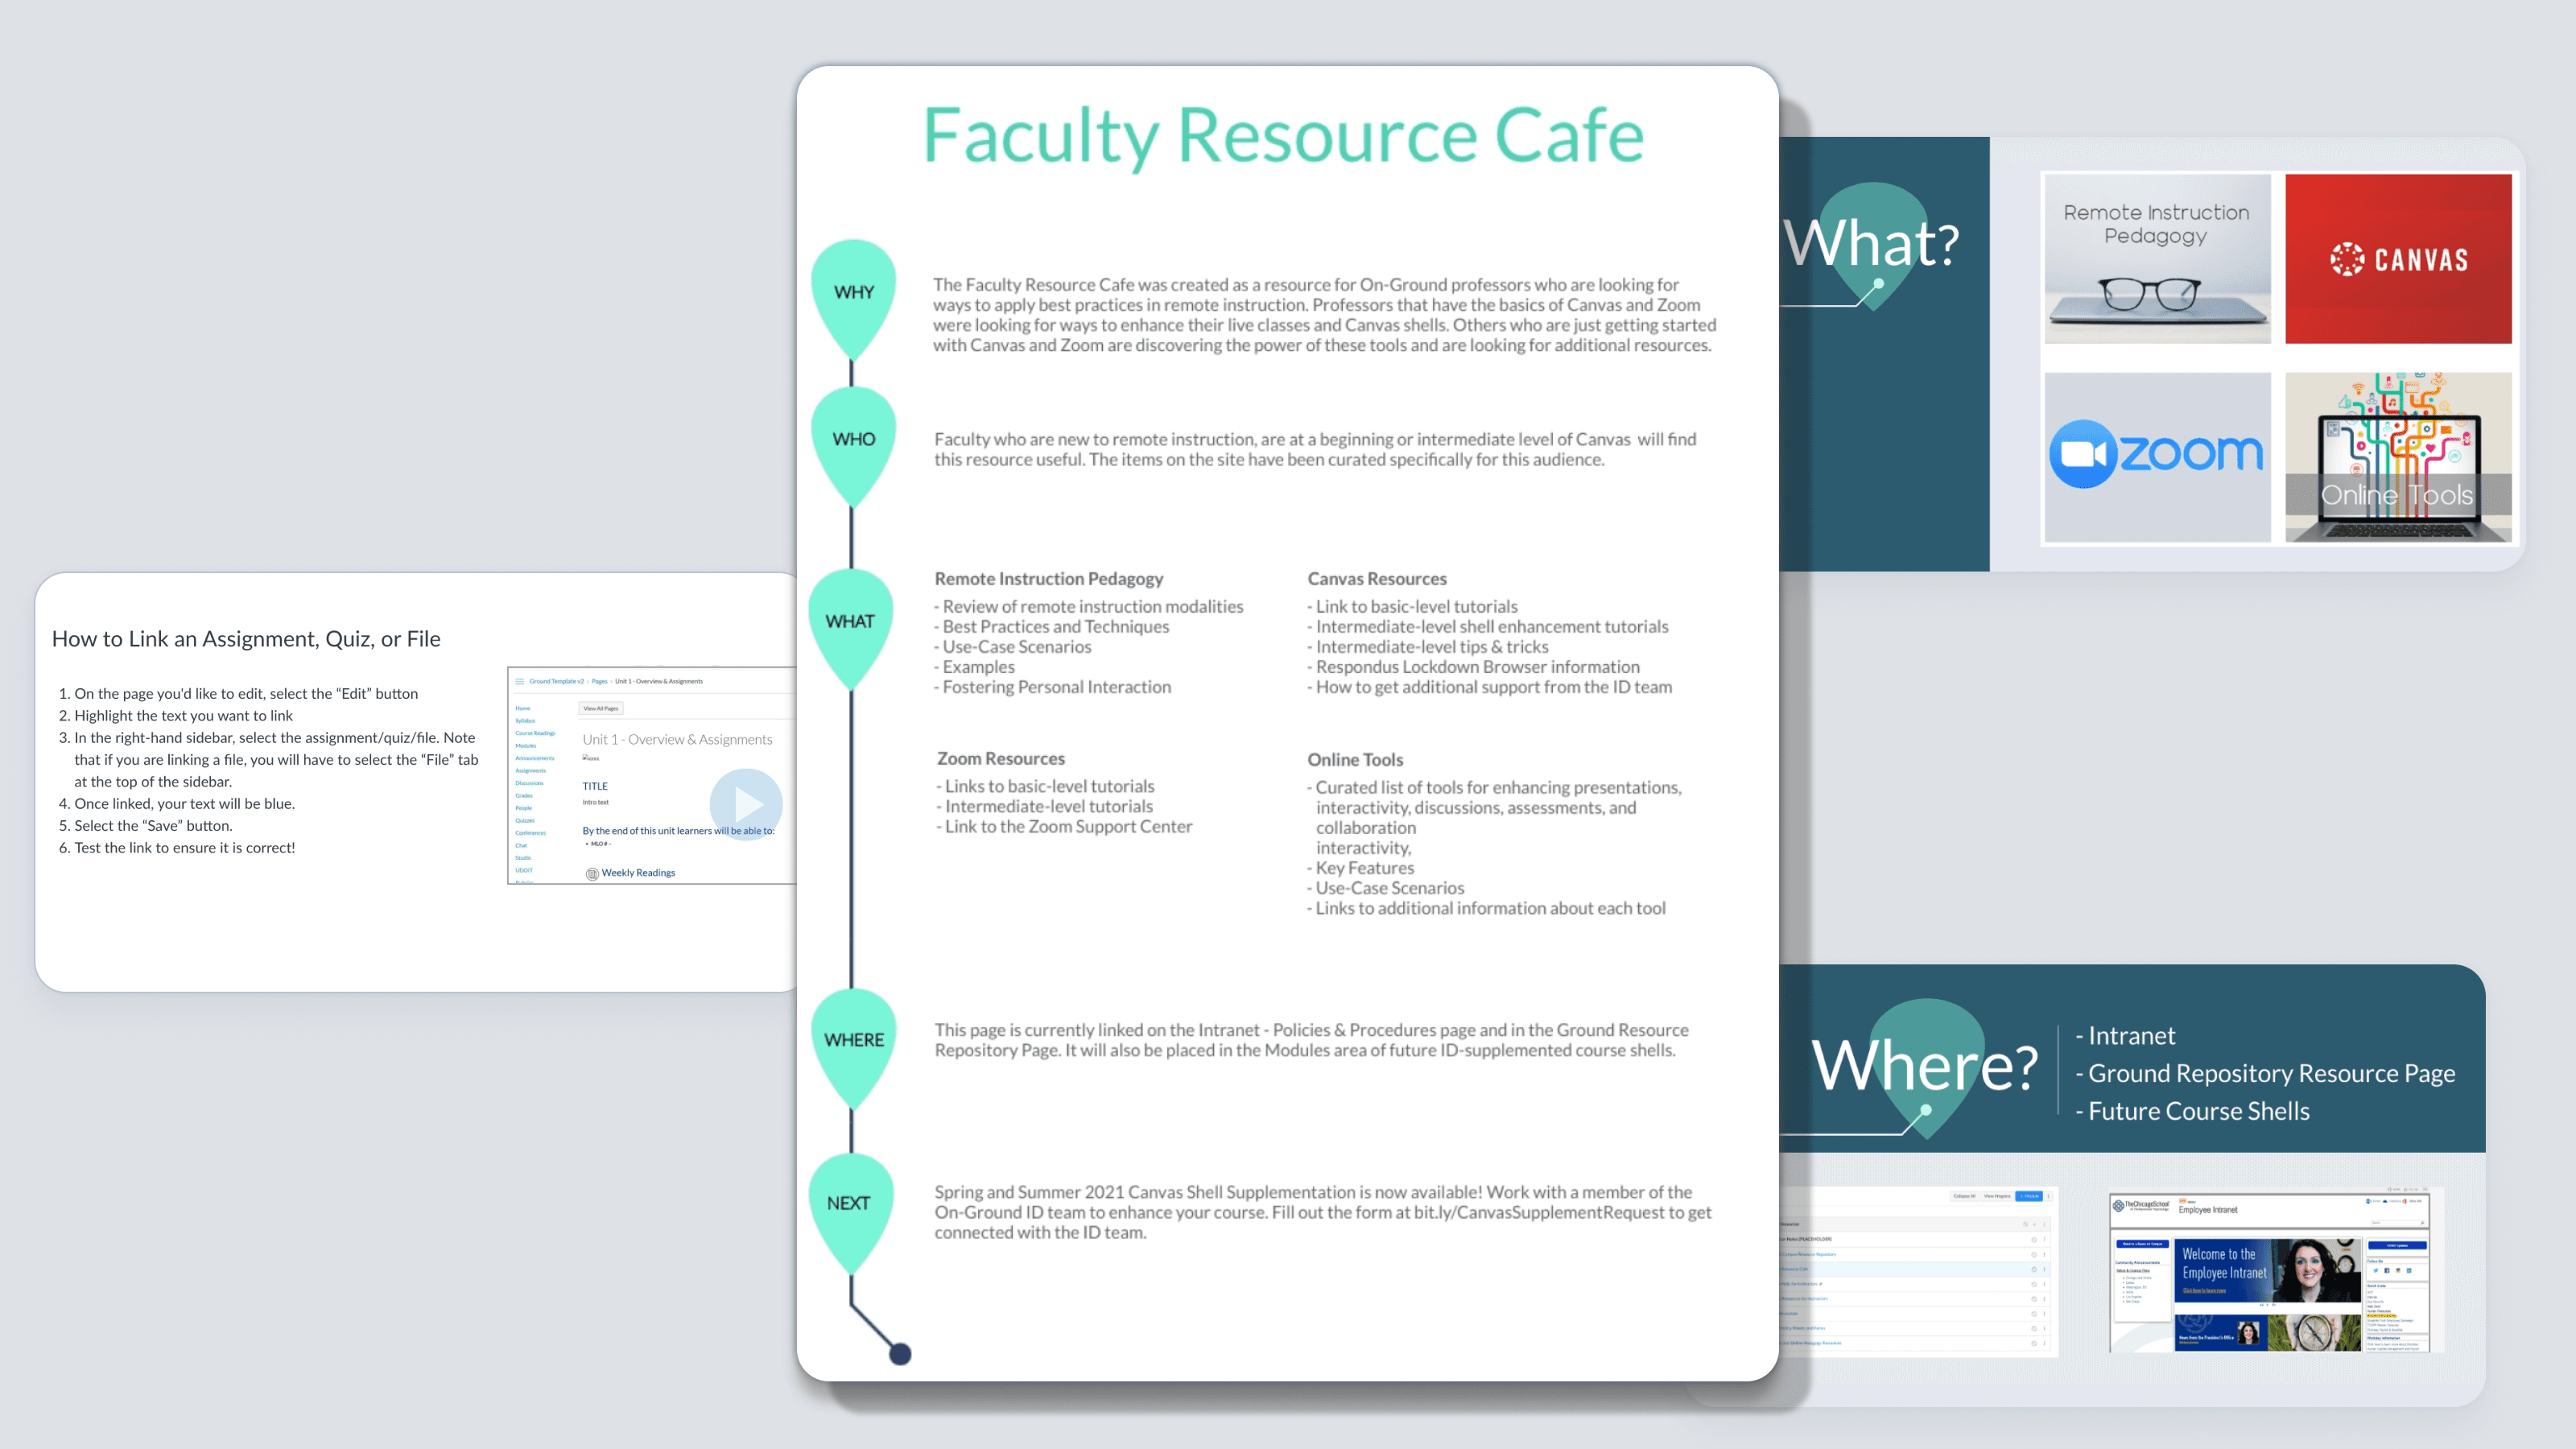Open Assignments in Canvas course navigation

(x=530, y=771)
